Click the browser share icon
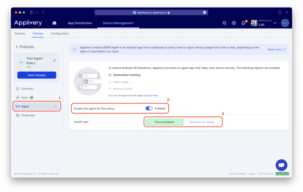Image resolution: width=303 pixels, height=192 pixels. click(x=280, y=12)
